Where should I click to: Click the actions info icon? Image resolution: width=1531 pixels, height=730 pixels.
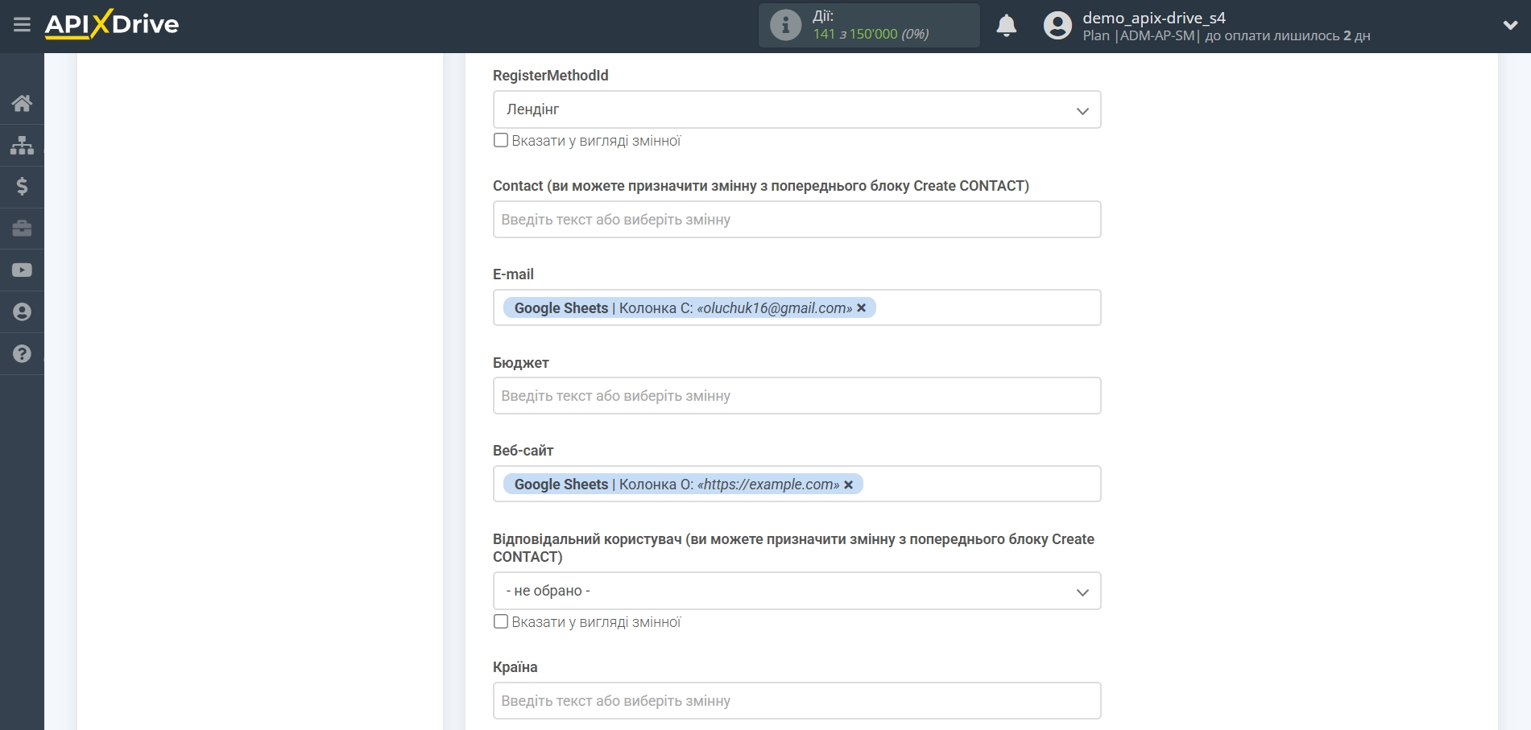(785, 25)
